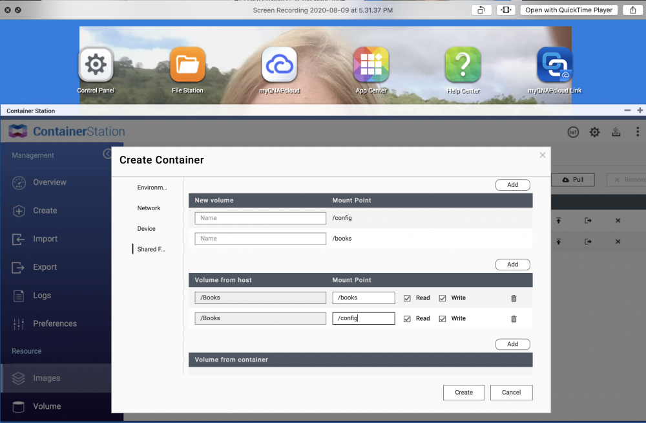Click the trash icon for the /config row

point(514,319)
